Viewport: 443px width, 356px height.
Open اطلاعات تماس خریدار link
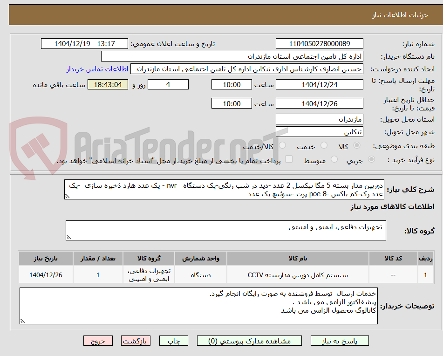[x=97, y=69]
